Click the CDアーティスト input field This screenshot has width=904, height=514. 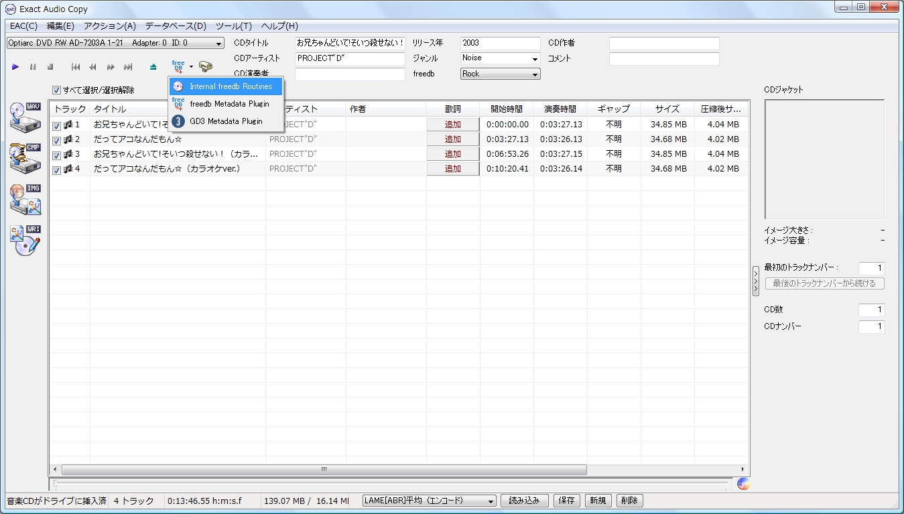pos(350,58)
